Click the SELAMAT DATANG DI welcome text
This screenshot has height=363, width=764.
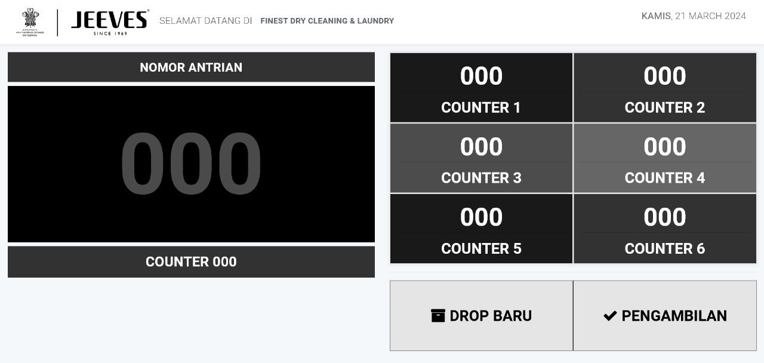(x=206, y=21)
